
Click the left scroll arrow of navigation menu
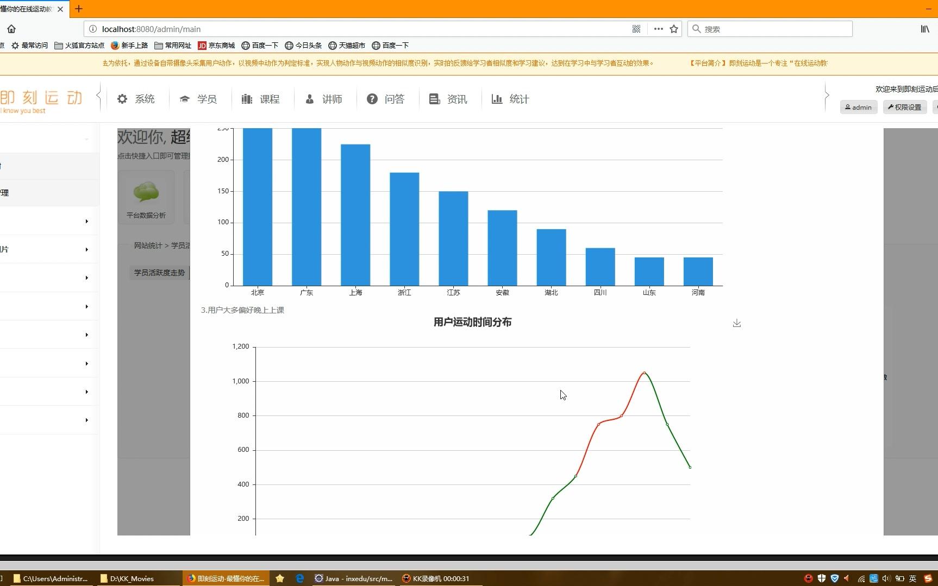(98, 96)
